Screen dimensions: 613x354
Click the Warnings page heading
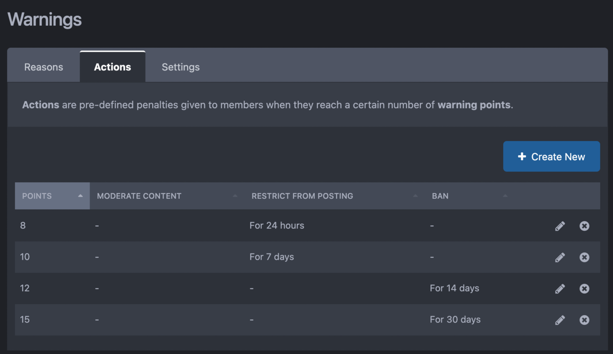coord(45,20)
